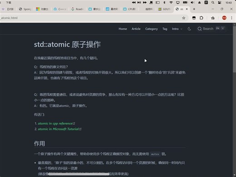
Task: Switch to the Microsoft-logo browser tab
Action: click(x=43, y=9)
